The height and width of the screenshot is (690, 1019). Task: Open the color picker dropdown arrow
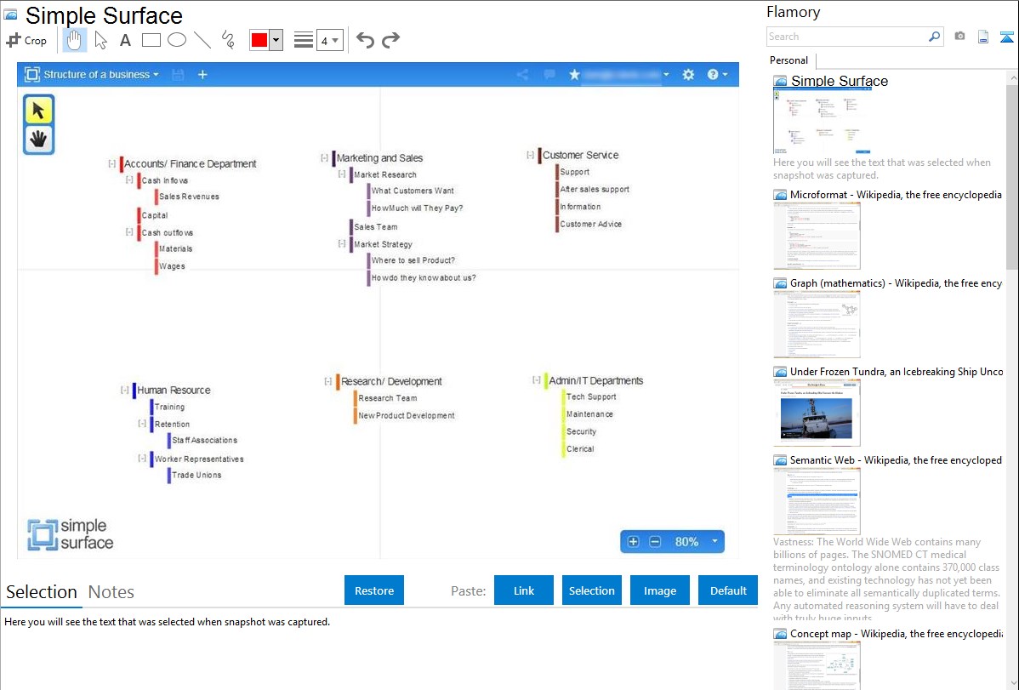click(276, 40)
